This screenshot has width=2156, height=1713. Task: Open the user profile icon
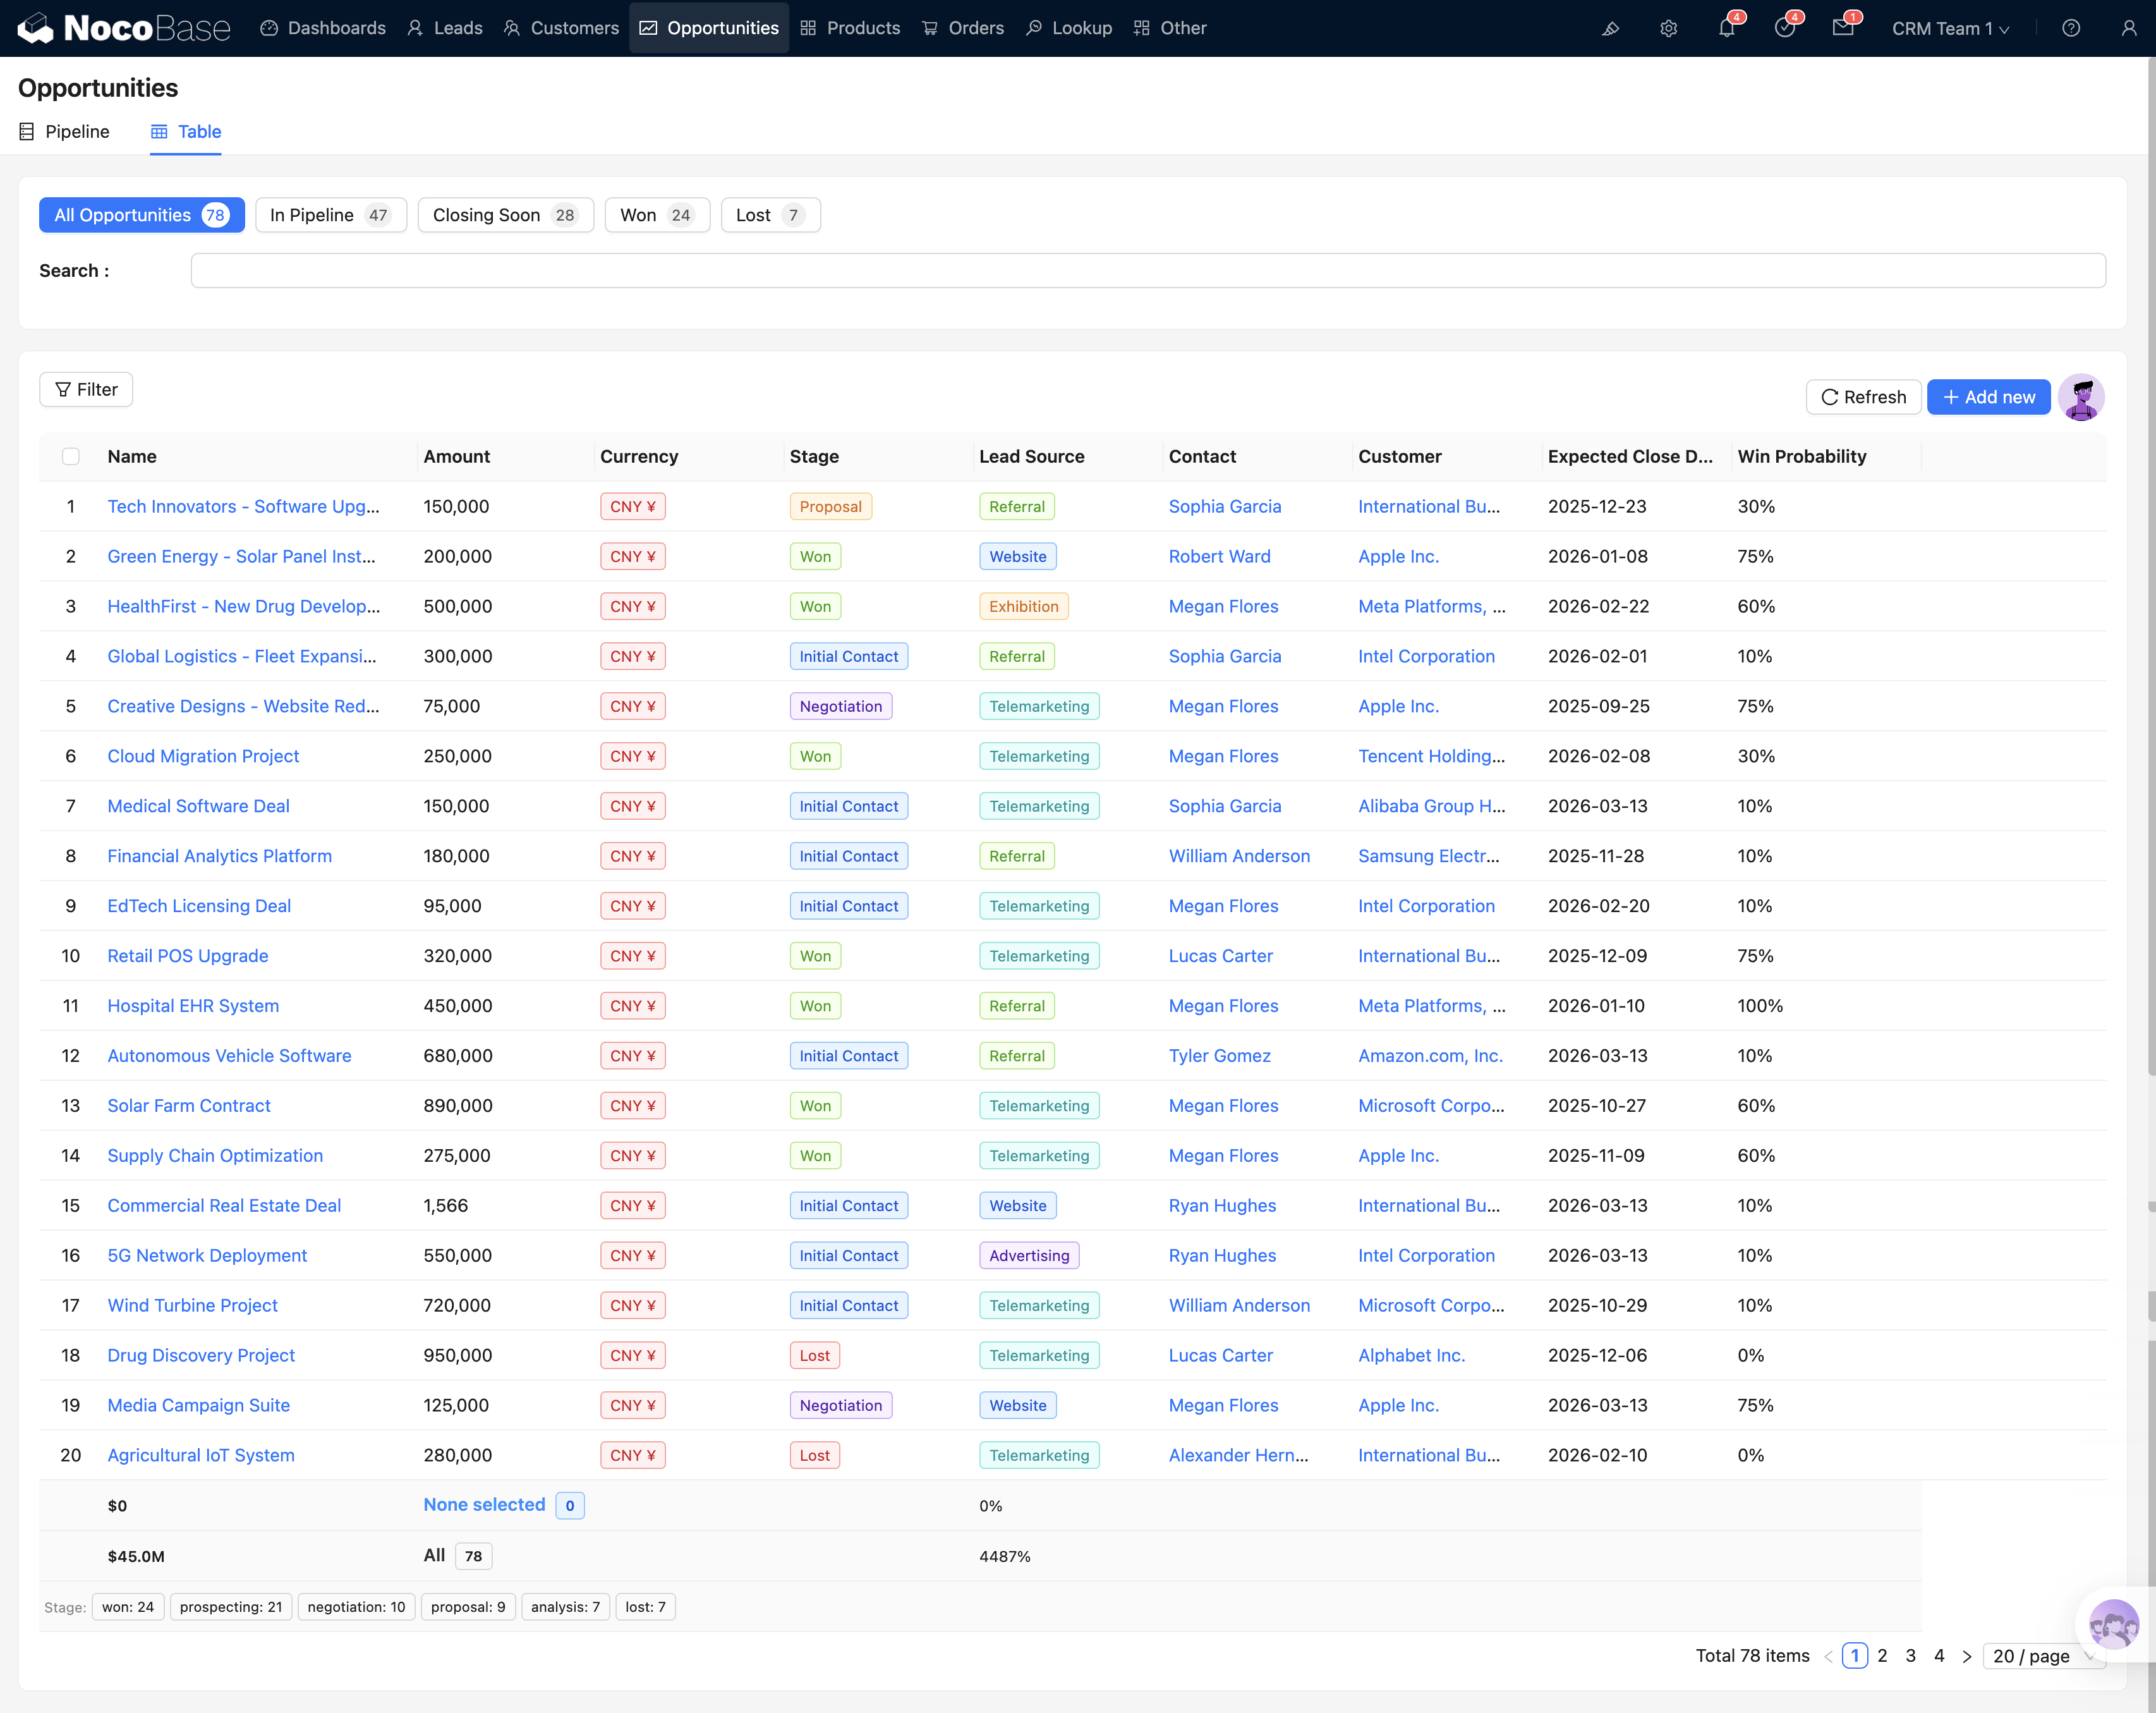click(x=2128, y=28)
